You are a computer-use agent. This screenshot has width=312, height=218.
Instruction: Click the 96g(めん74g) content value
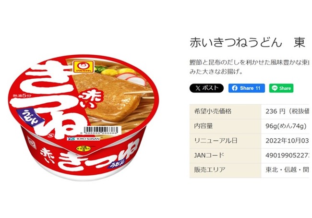[x=286, y=126]
